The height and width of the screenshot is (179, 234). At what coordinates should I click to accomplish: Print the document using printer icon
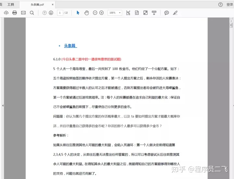click(x=15, y=13)
